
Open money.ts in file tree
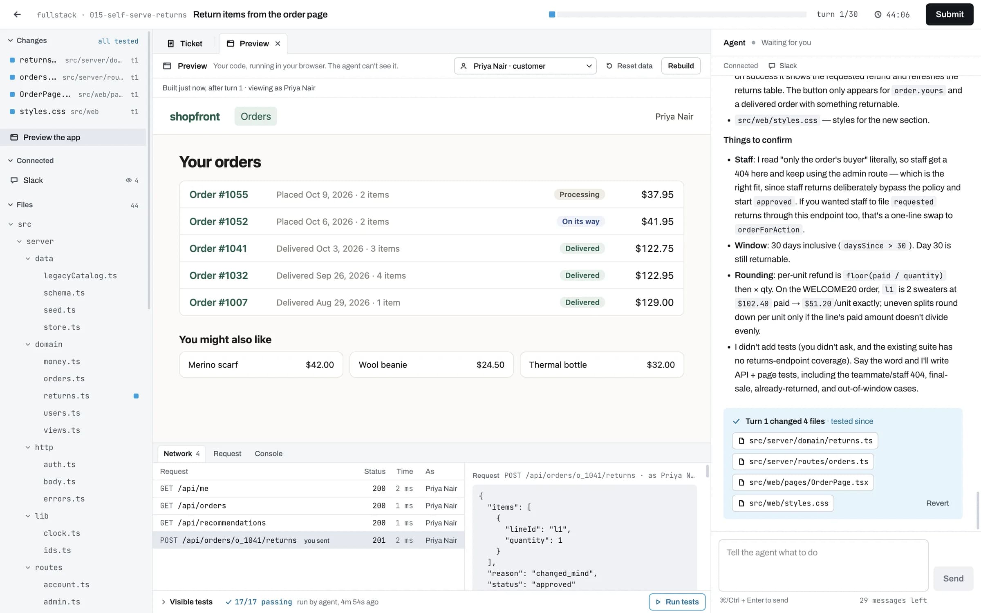pos(62,362)
